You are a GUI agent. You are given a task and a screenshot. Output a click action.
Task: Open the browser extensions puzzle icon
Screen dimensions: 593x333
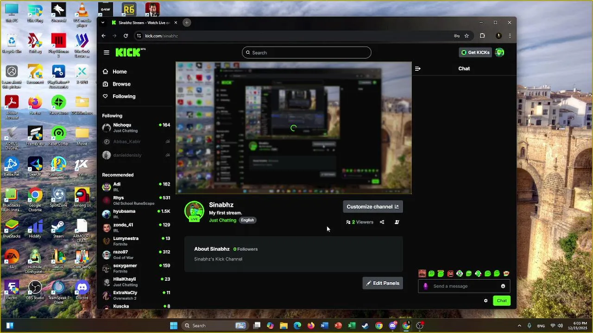point(482,36)
